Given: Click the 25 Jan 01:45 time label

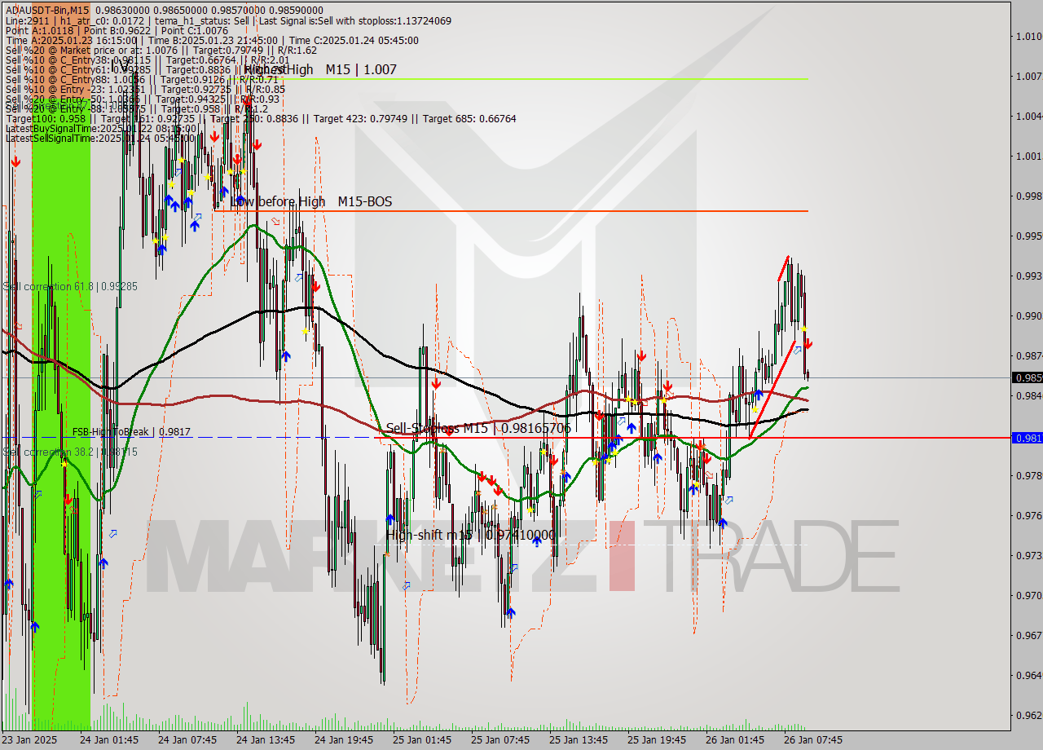Looking at the screenshot, I should 422,740.
